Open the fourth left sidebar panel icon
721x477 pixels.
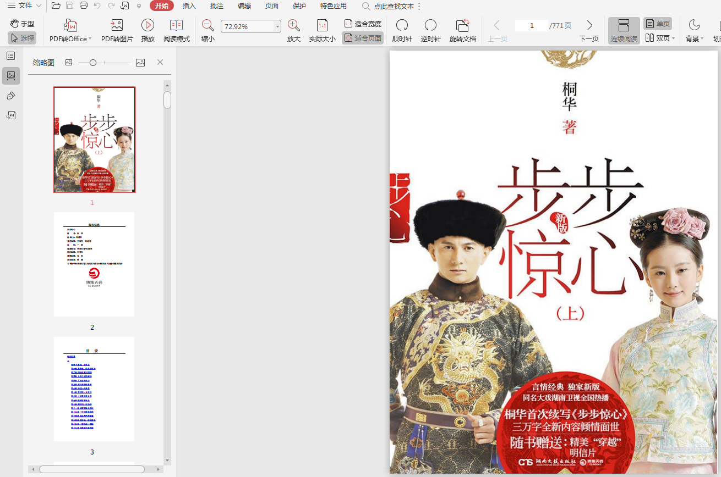tap(11, 115)
